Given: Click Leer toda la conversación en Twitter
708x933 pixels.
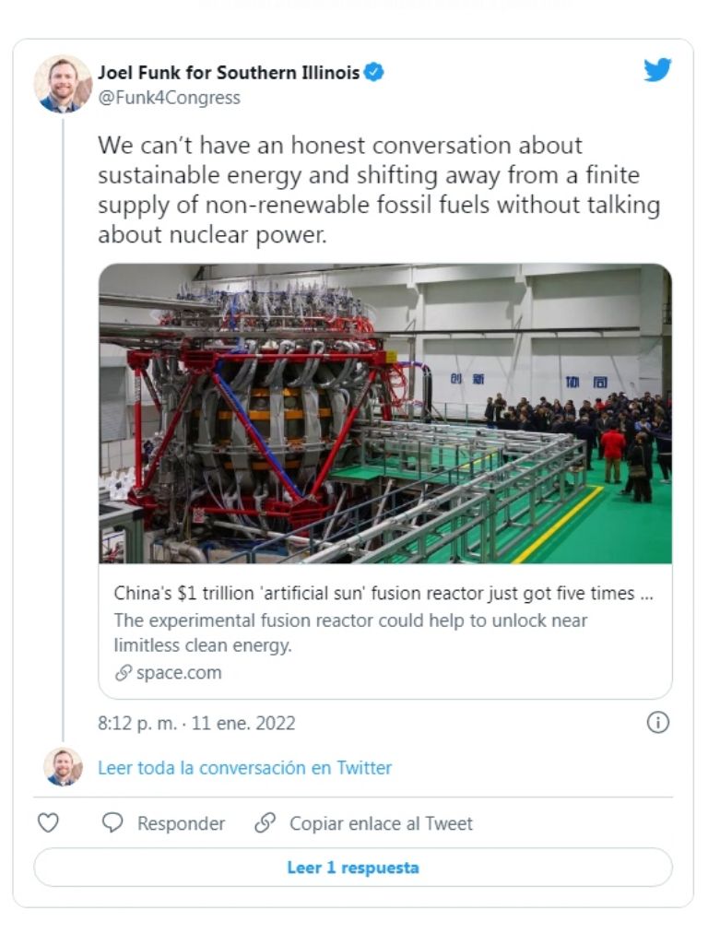Looking at the screenshot, I should pos(244,768).
